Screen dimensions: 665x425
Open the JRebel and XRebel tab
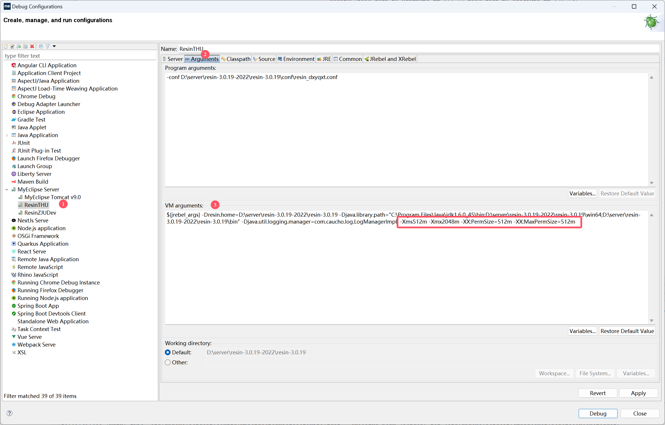pyautogui.click(x=390, y=59)
